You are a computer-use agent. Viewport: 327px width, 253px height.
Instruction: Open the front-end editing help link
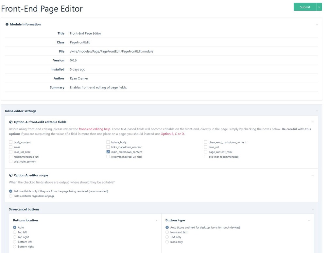pyautogui.click(x=95, y=129)
